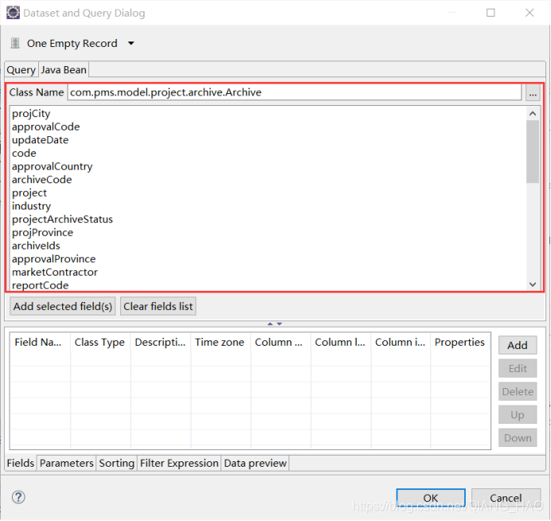551x521 pixels.
Task: Click the Time zone column header
Action: (x=221, y=342)
